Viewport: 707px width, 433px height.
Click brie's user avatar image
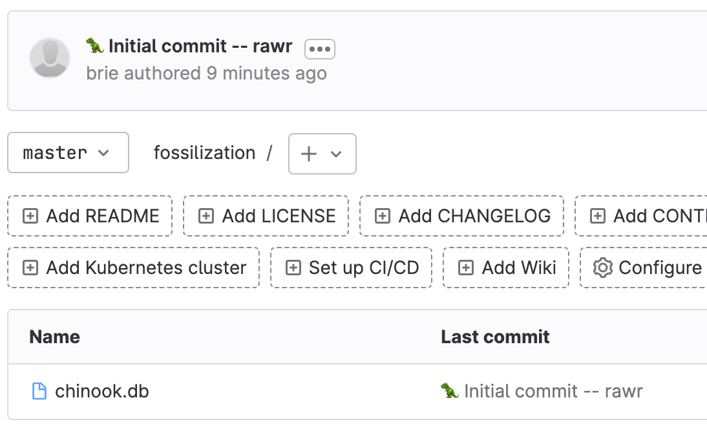tap(50, 58)
